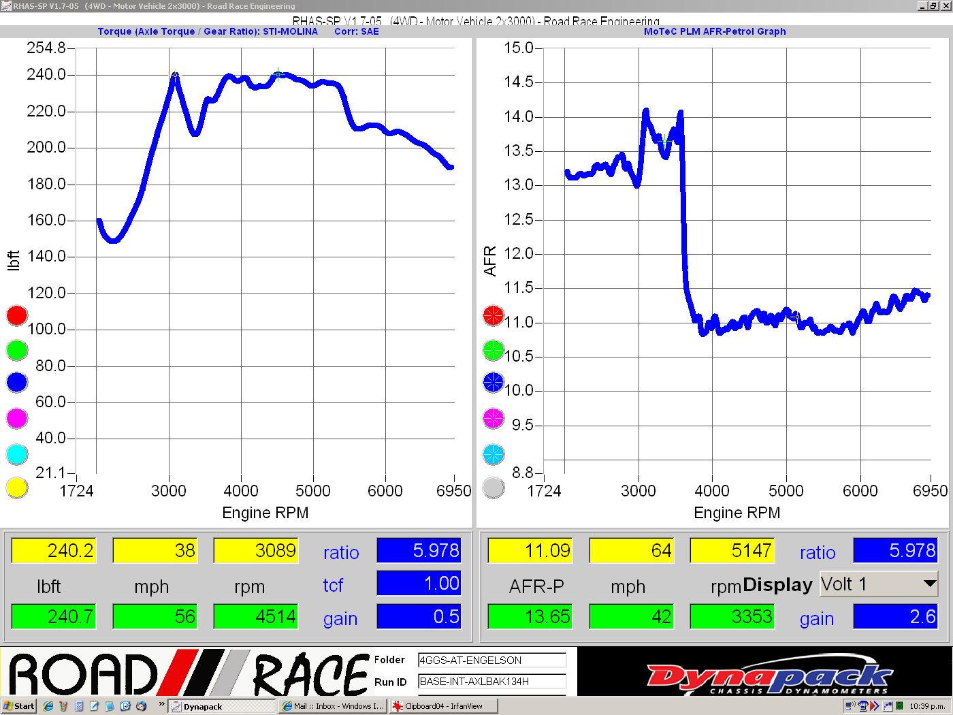Image resolution: width=953 pixels, height=715 pixels.
Task: Click the AFR panel ratio field 5.978
Action: point(896,550)
